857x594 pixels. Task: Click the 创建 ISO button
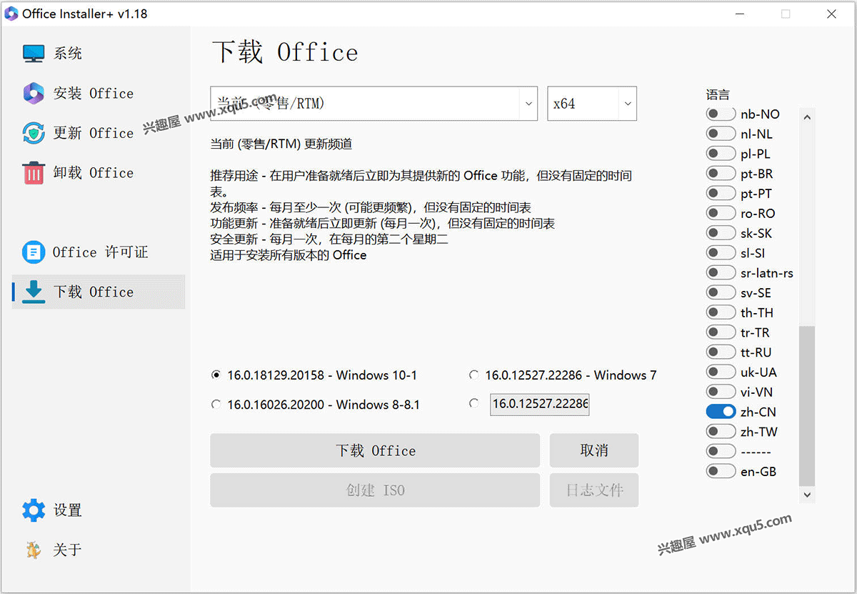coord(375,490)
